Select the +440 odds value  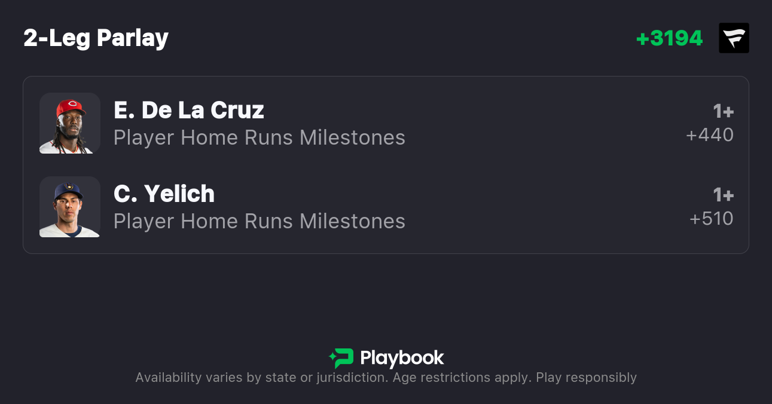pos(710,135)
